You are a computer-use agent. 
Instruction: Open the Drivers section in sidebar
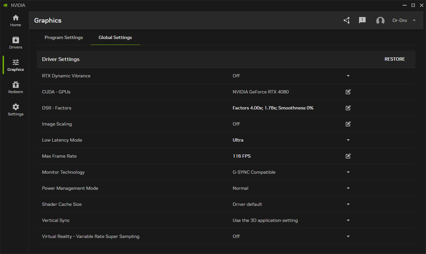(x=15, y=43)
